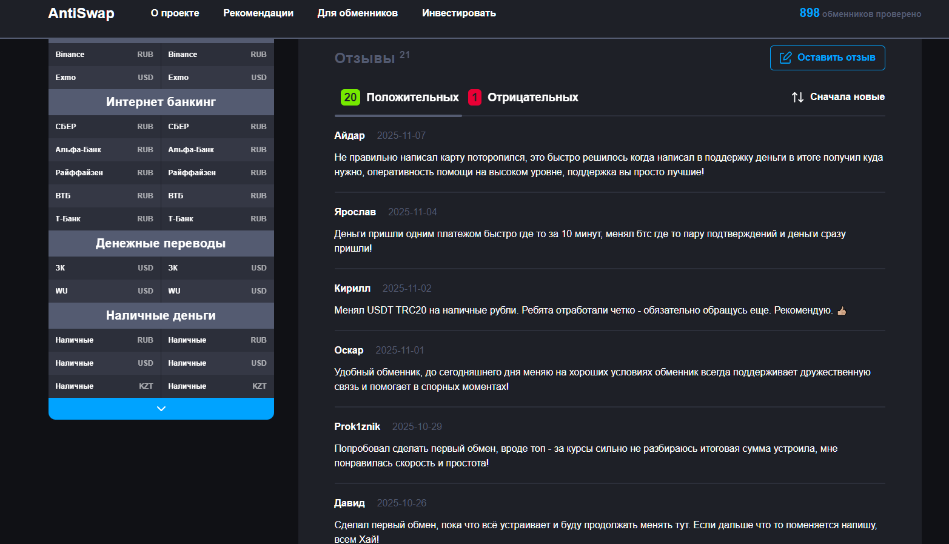Image resolution: width=949 pixels, height=544 pixels.
Task: Switch to Положительных reviews tab
Action: click(412, 97)
